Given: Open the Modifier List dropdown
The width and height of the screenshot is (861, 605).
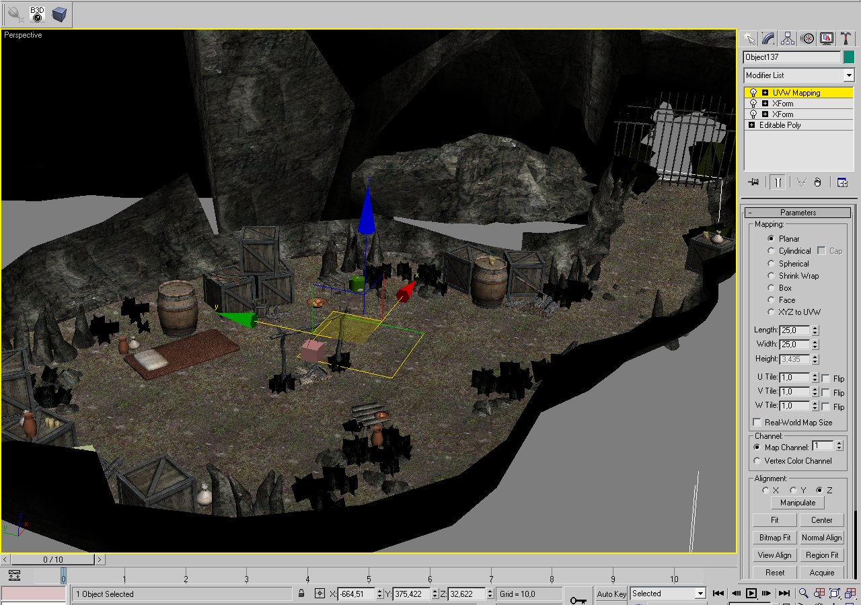Looking at the screenshot, I should click(848, 75).
